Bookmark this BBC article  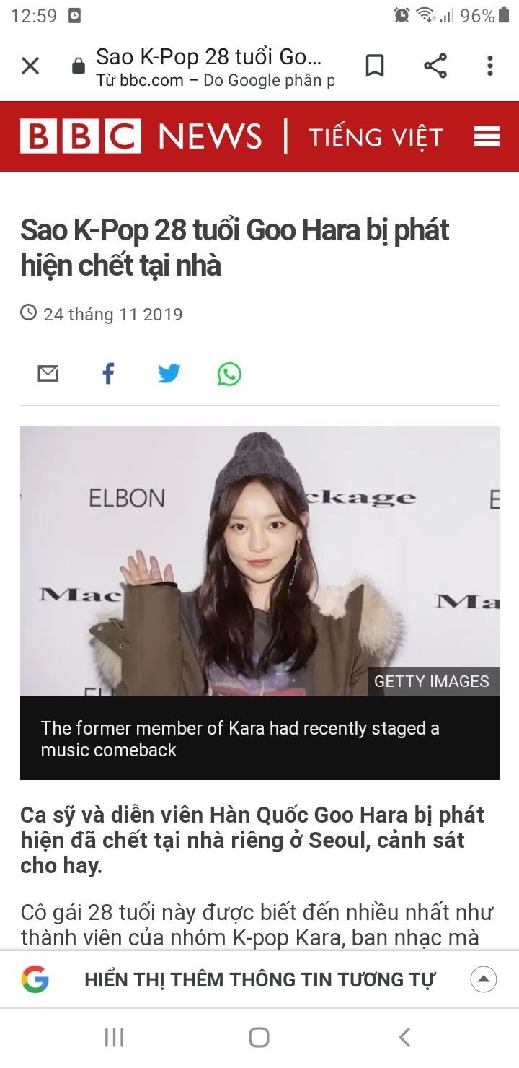pos(374,66)
